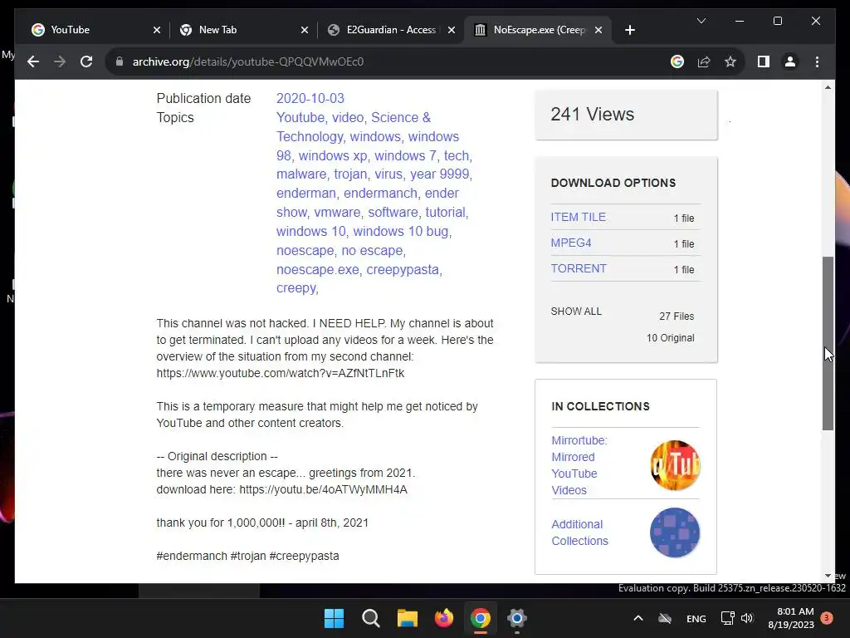This screenshot has height=638, width=850.
Task: Open the Settings gear in taskbar
Action: [x=517, y=618]
